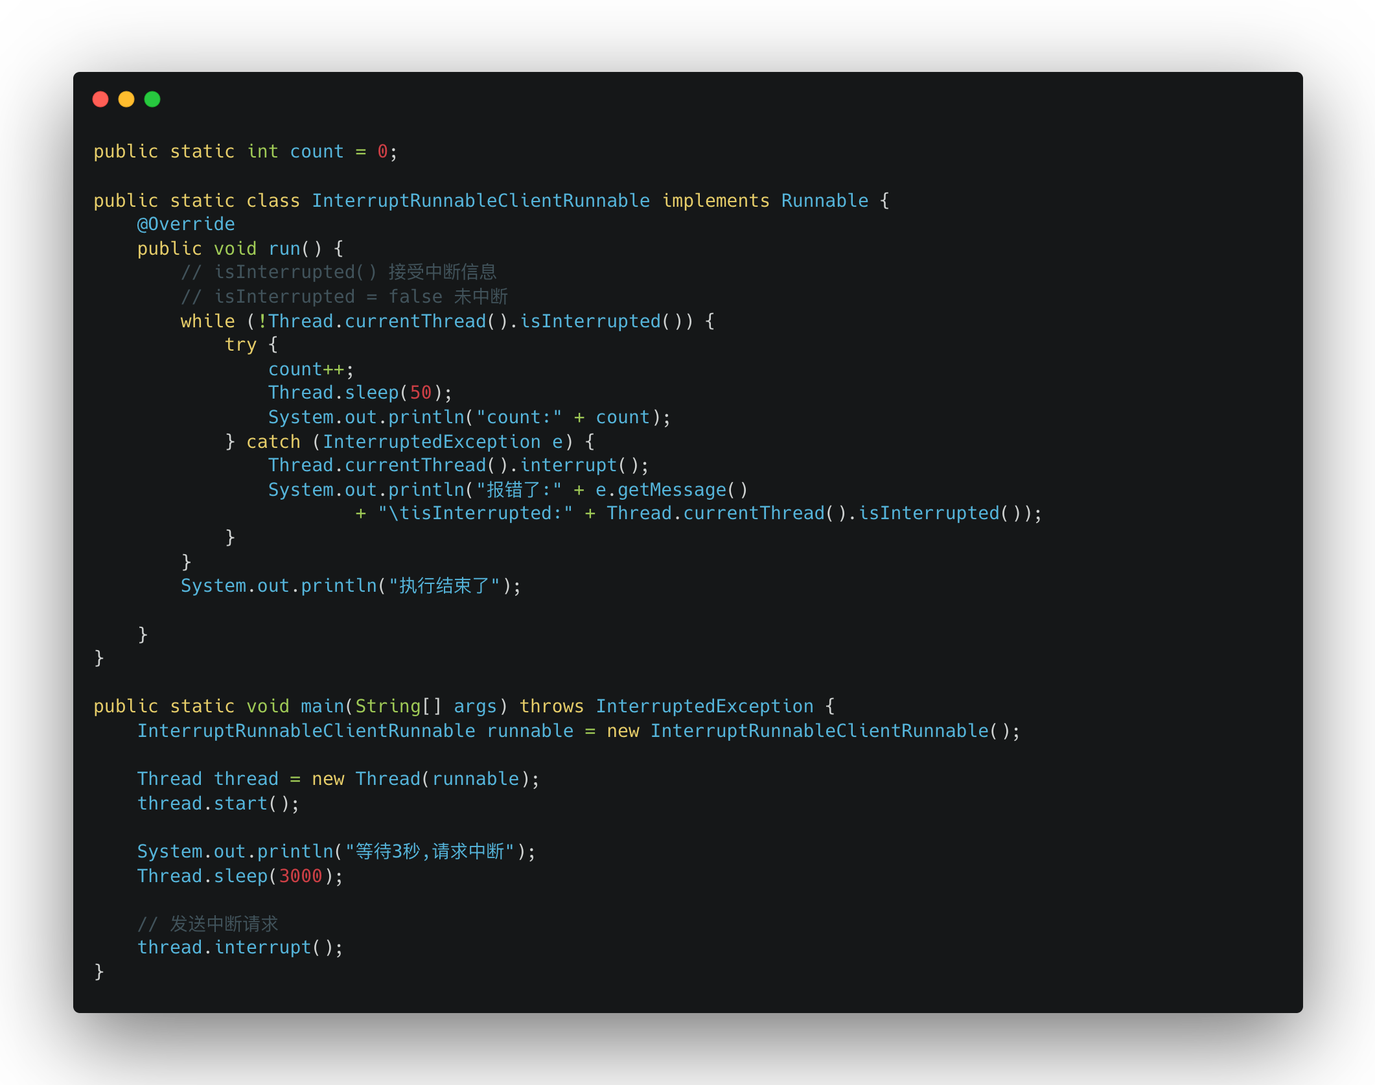The width and height of the screenshot is (1375, 1085).
Task: Click the println "count:" + count line
Action: point(470,417)
